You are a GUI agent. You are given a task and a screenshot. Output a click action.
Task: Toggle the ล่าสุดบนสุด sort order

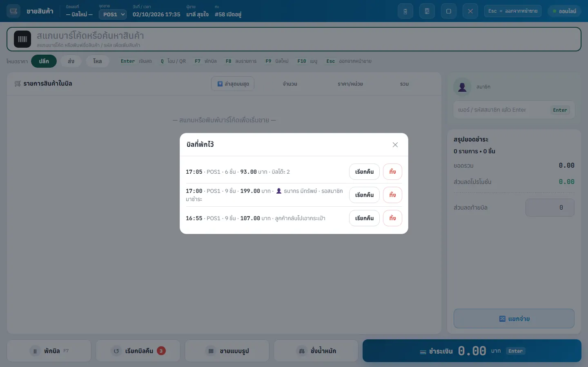(x=233, y=84)
